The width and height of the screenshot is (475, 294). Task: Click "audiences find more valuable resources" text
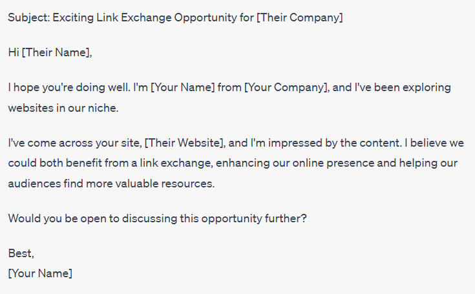[x=110, y=184]
